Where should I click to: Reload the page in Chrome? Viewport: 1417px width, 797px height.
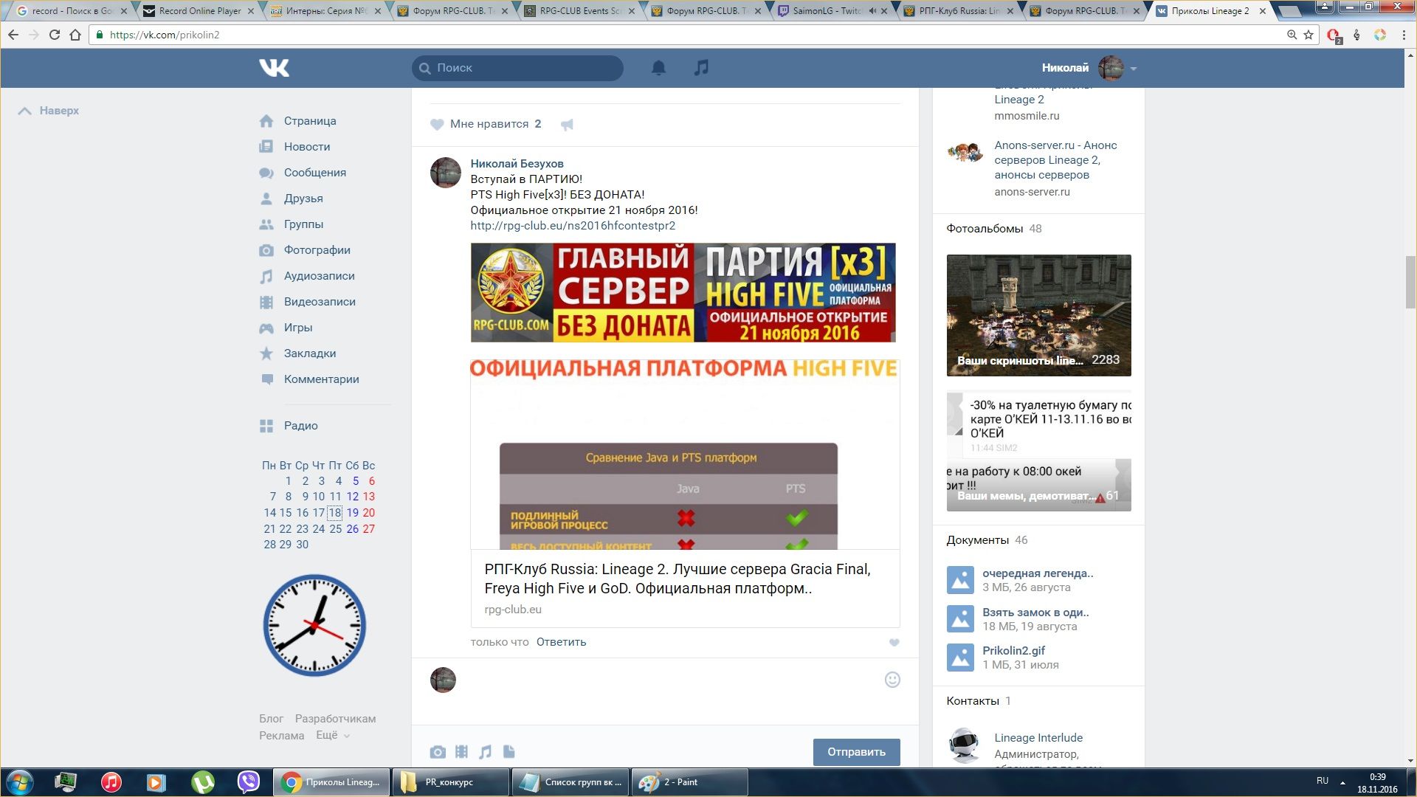click(x=54, y=35)
